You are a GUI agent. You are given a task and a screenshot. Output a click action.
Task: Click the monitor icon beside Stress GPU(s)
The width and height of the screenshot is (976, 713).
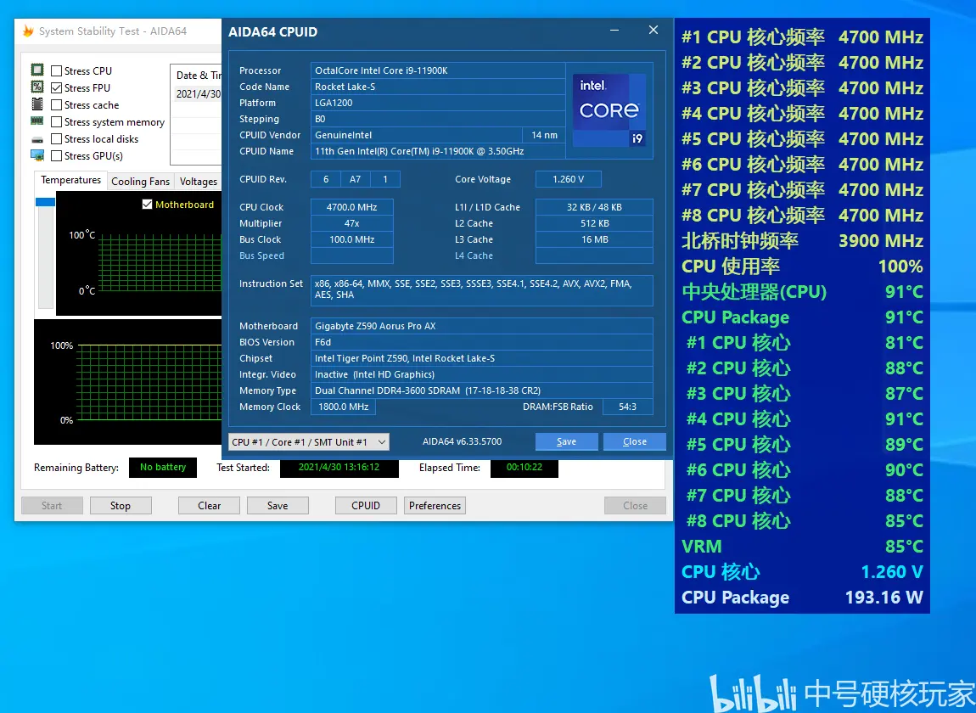point(37,155)
